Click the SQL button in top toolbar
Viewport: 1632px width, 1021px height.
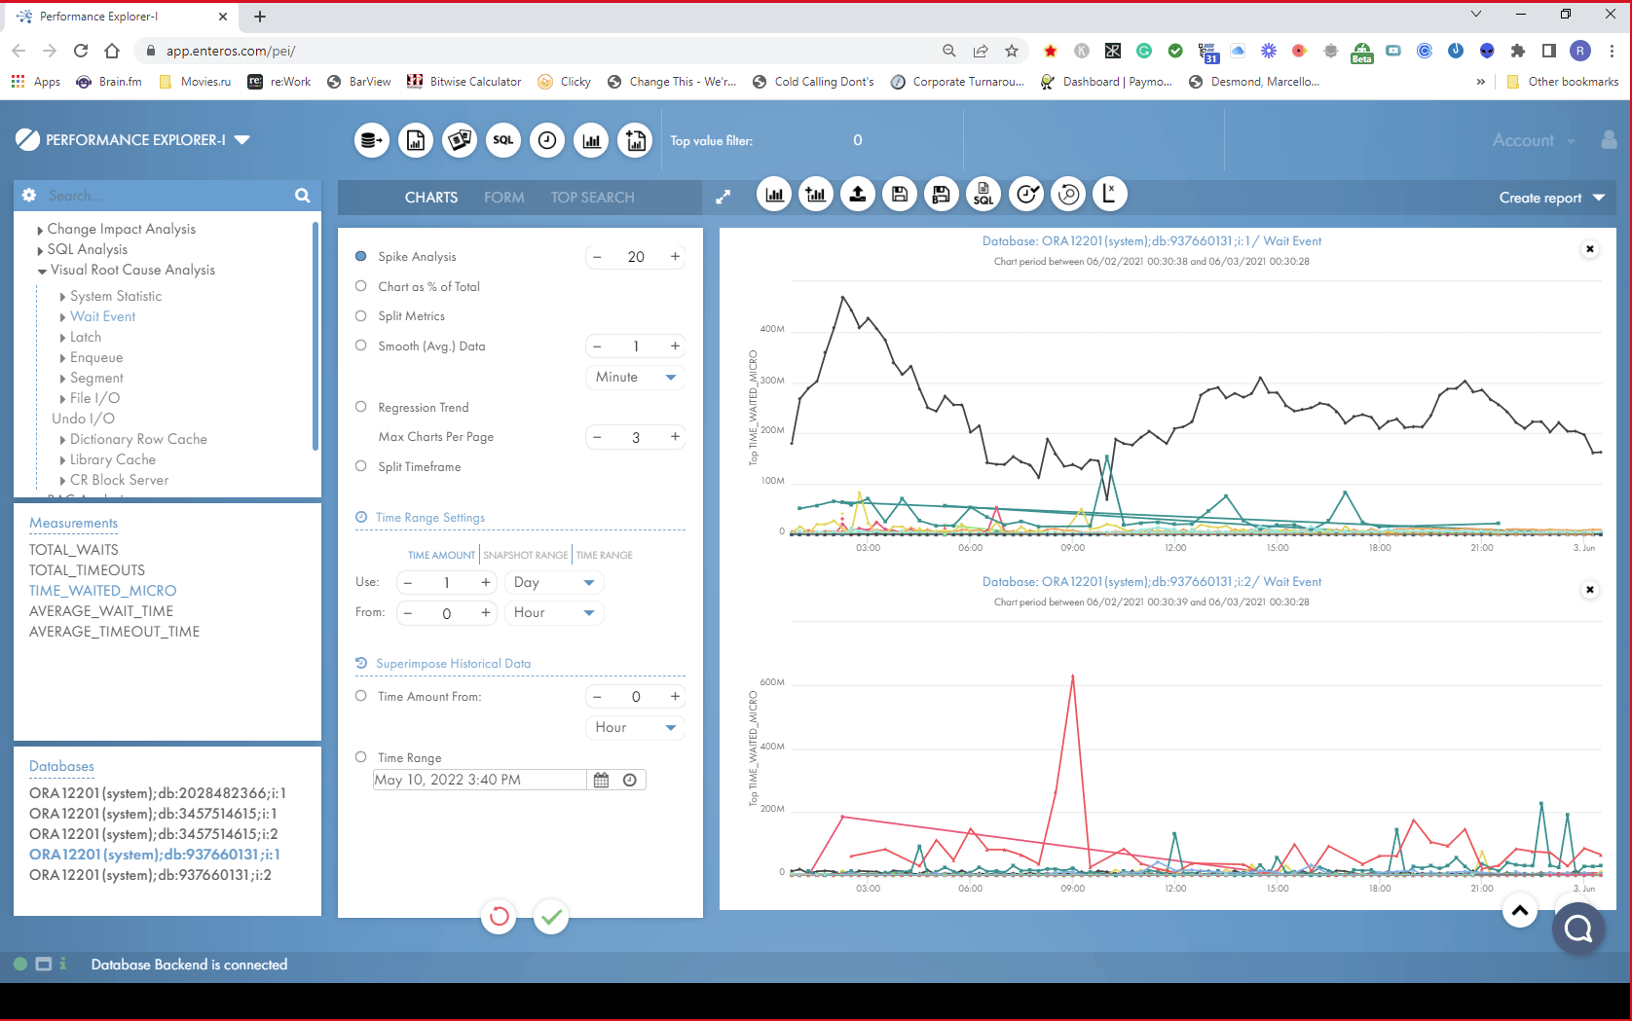[503, 141]
